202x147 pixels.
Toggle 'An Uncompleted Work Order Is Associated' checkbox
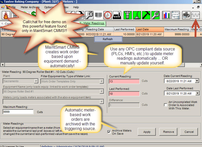[166, 105]
